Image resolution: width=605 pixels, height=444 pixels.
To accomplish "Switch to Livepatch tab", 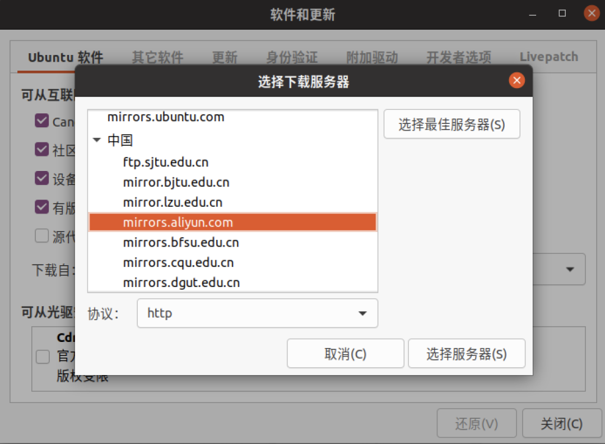I will [548, 57].
